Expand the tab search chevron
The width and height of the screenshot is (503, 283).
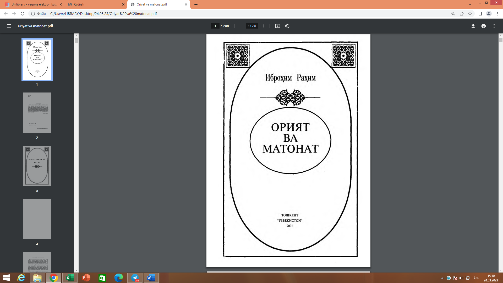pyautogui.click(x=470, y=4)
